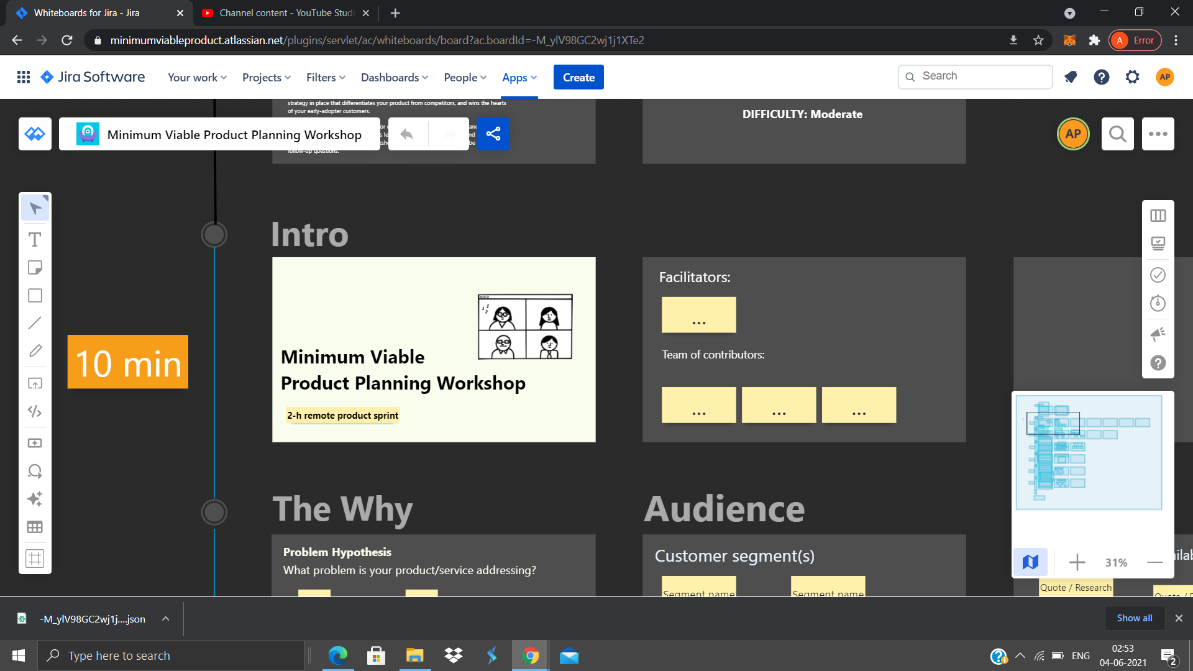1193x671 pixels.
Task: Click the blue Create button
Action: 578,78
